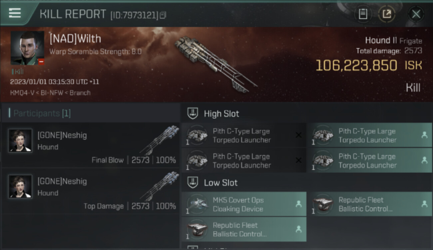Select the Low Slot section icon
This screenshot has width=433, height=250.
[x=193, y=182]
